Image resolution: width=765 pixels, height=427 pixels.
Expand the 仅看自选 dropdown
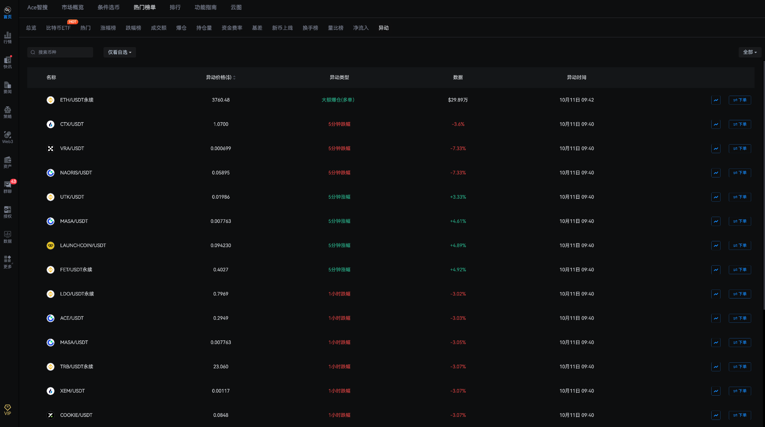point(120,52)
